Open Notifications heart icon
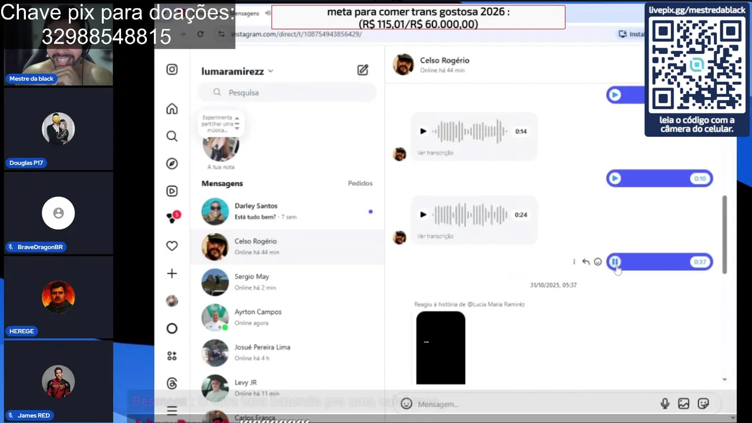Image resolution: width=752 pixels, height=423 pixels. point(172,246)
